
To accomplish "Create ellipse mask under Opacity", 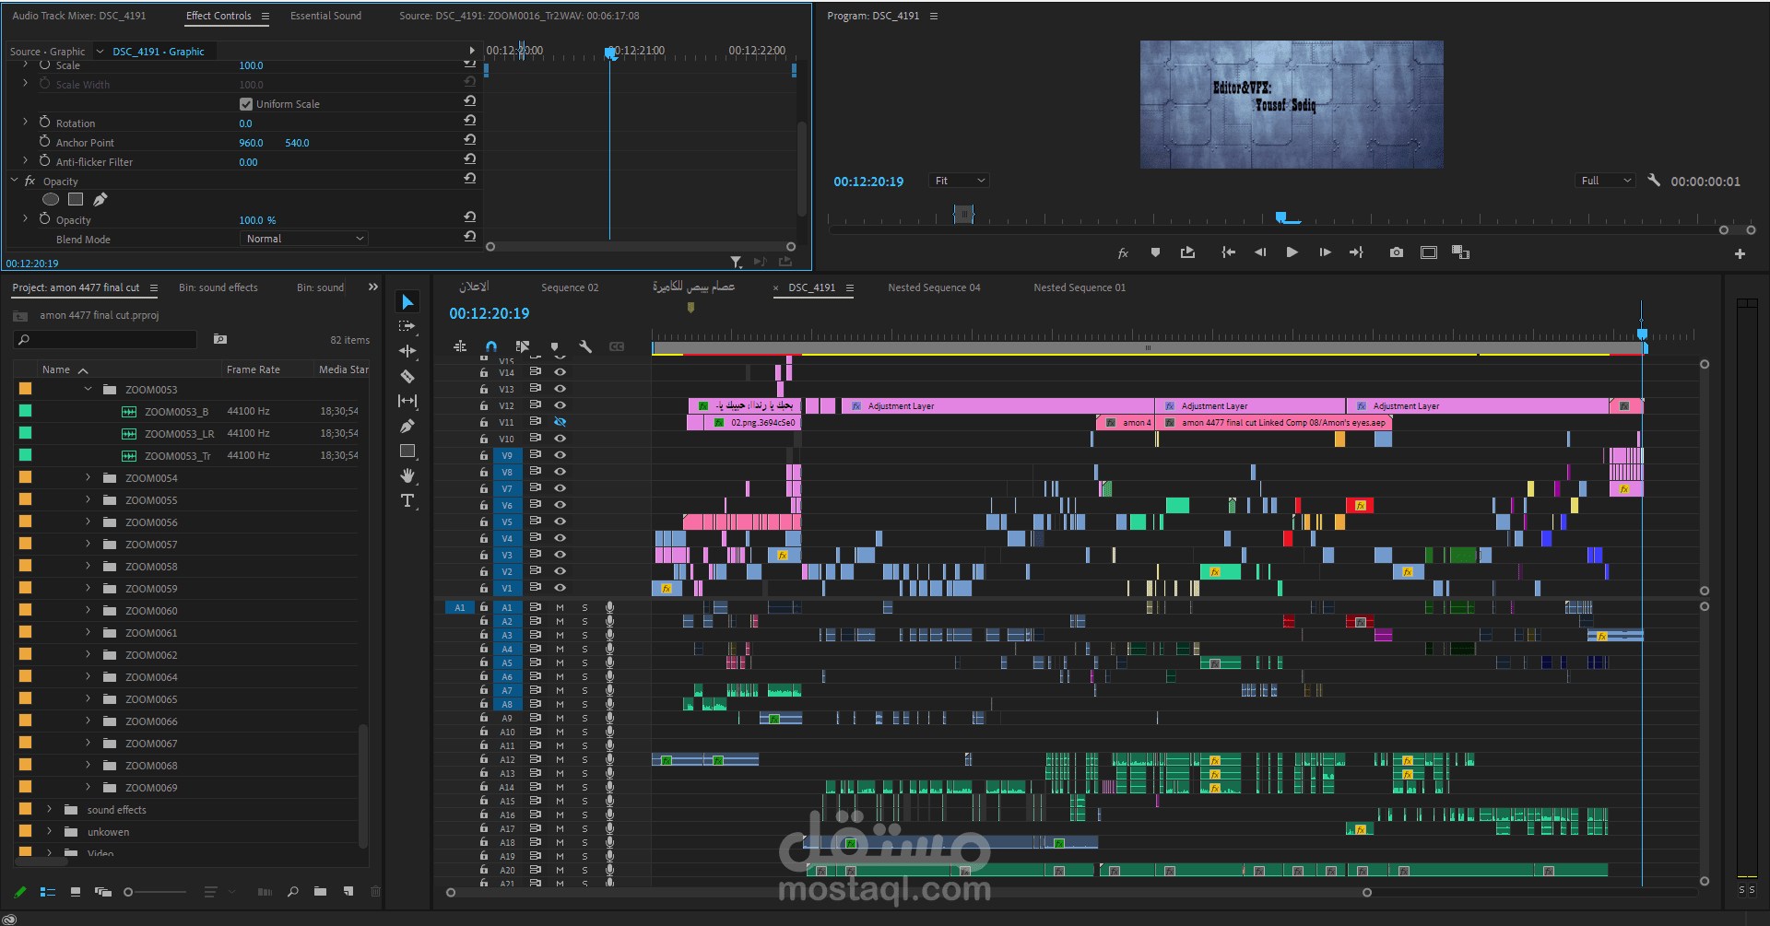I will pos(51,199).
